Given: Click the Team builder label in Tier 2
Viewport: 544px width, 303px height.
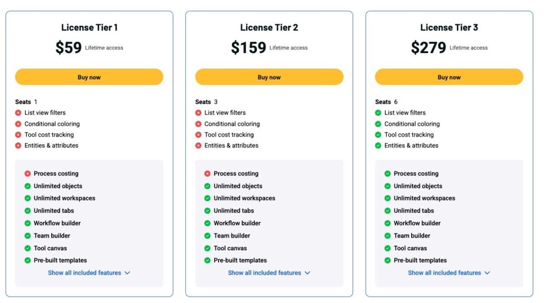Looking at the screenshot, I should pyautogui.click(x=232, y=236).
